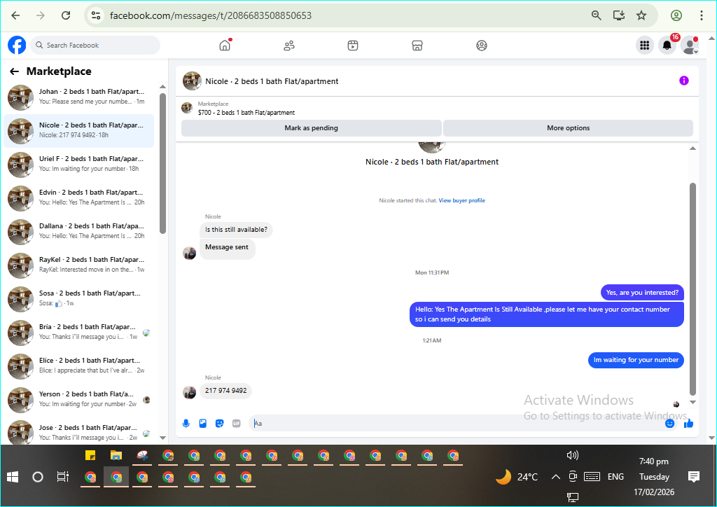Open Windows notification center
The width and height of the screenshot is (717, 507).
[x=694, y=478]
